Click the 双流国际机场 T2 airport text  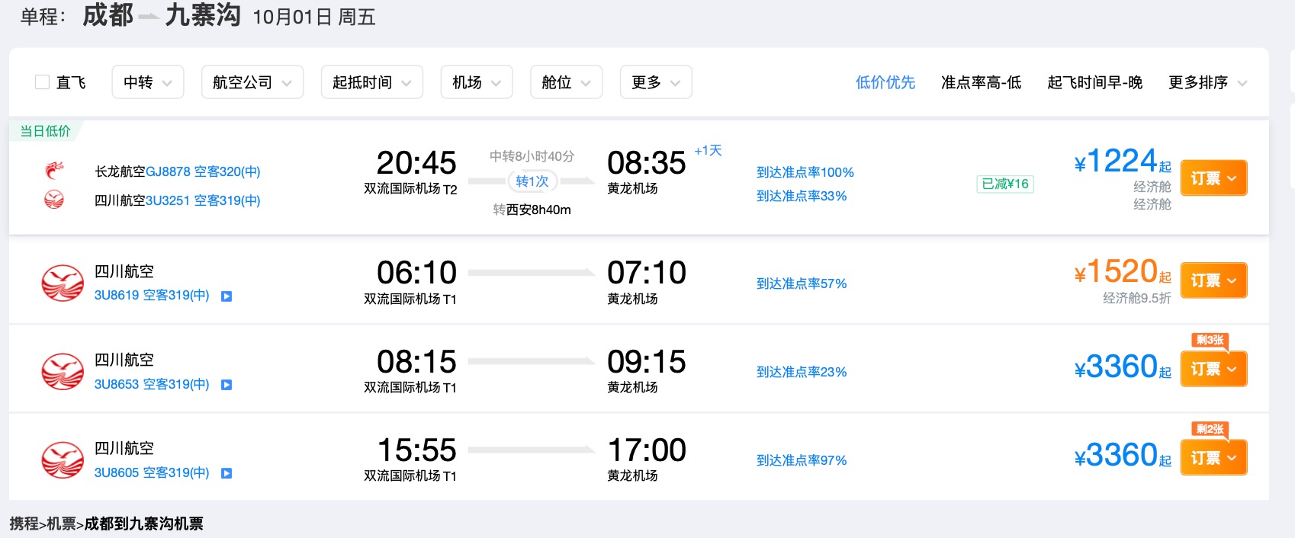coord(410,189)
